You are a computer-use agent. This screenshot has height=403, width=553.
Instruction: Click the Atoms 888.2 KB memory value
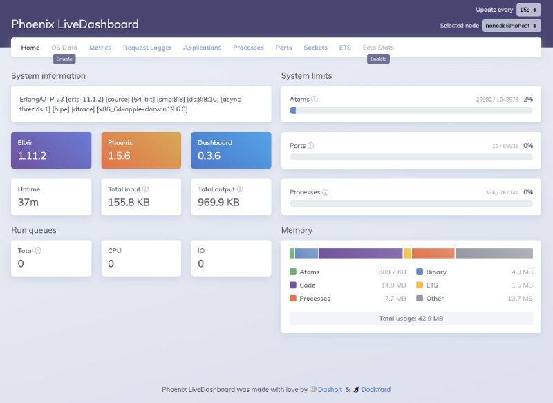tap(392, 272)
